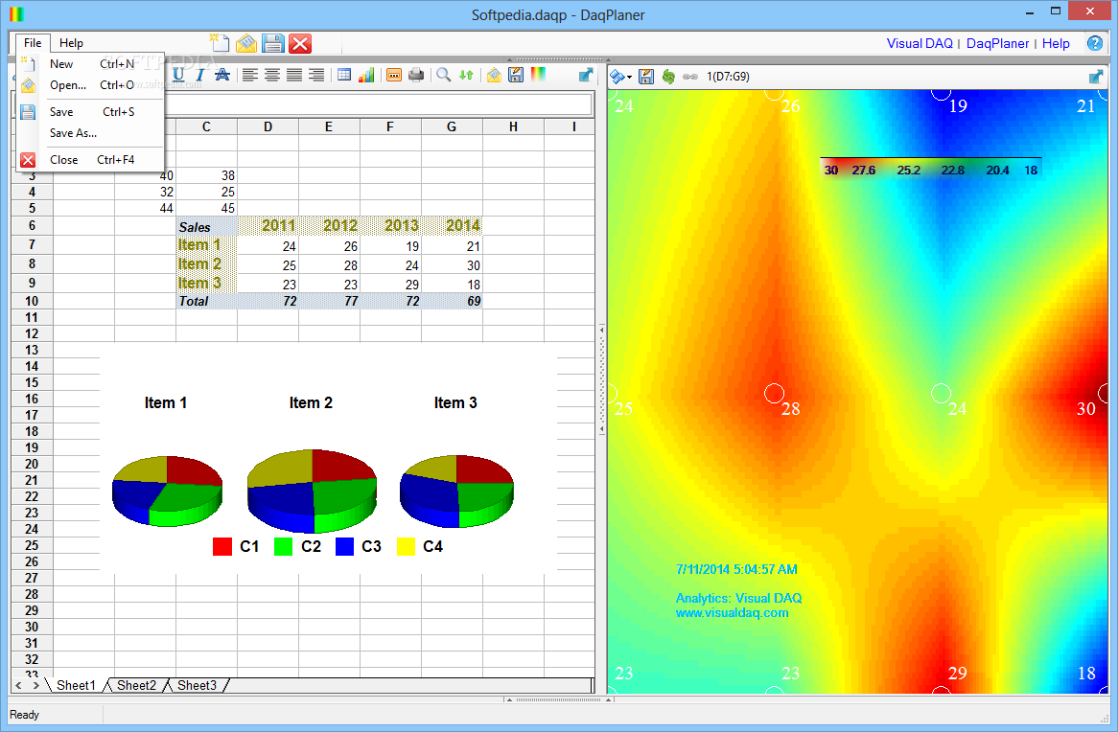
Task: Click the red X close file toolbar icon
Action: click(300, 43)
